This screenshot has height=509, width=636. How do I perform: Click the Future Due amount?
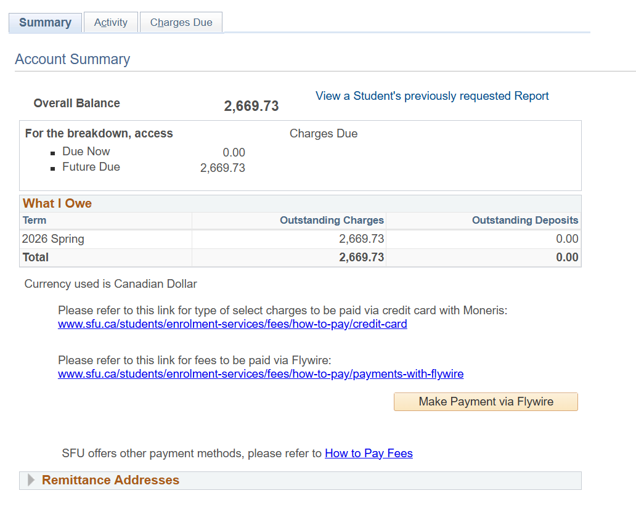[x=222, y=168]
